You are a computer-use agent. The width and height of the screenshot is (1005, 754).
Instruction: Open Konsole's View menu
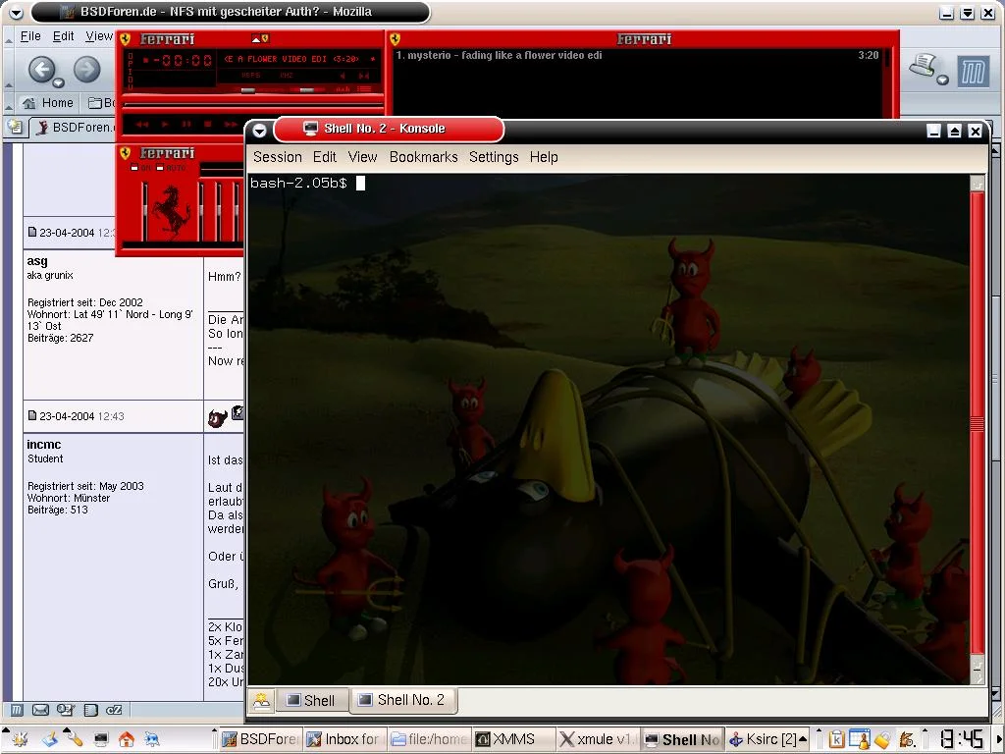point(362,157)
